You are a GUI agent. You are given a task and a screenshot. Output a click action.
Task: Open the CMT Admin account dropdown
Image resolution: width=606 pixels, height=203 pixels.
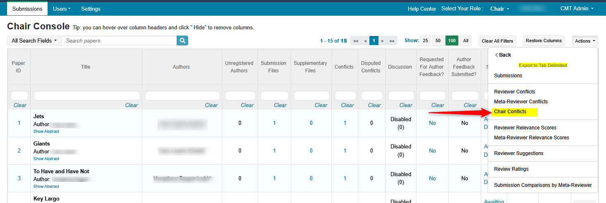click(577, 9)
